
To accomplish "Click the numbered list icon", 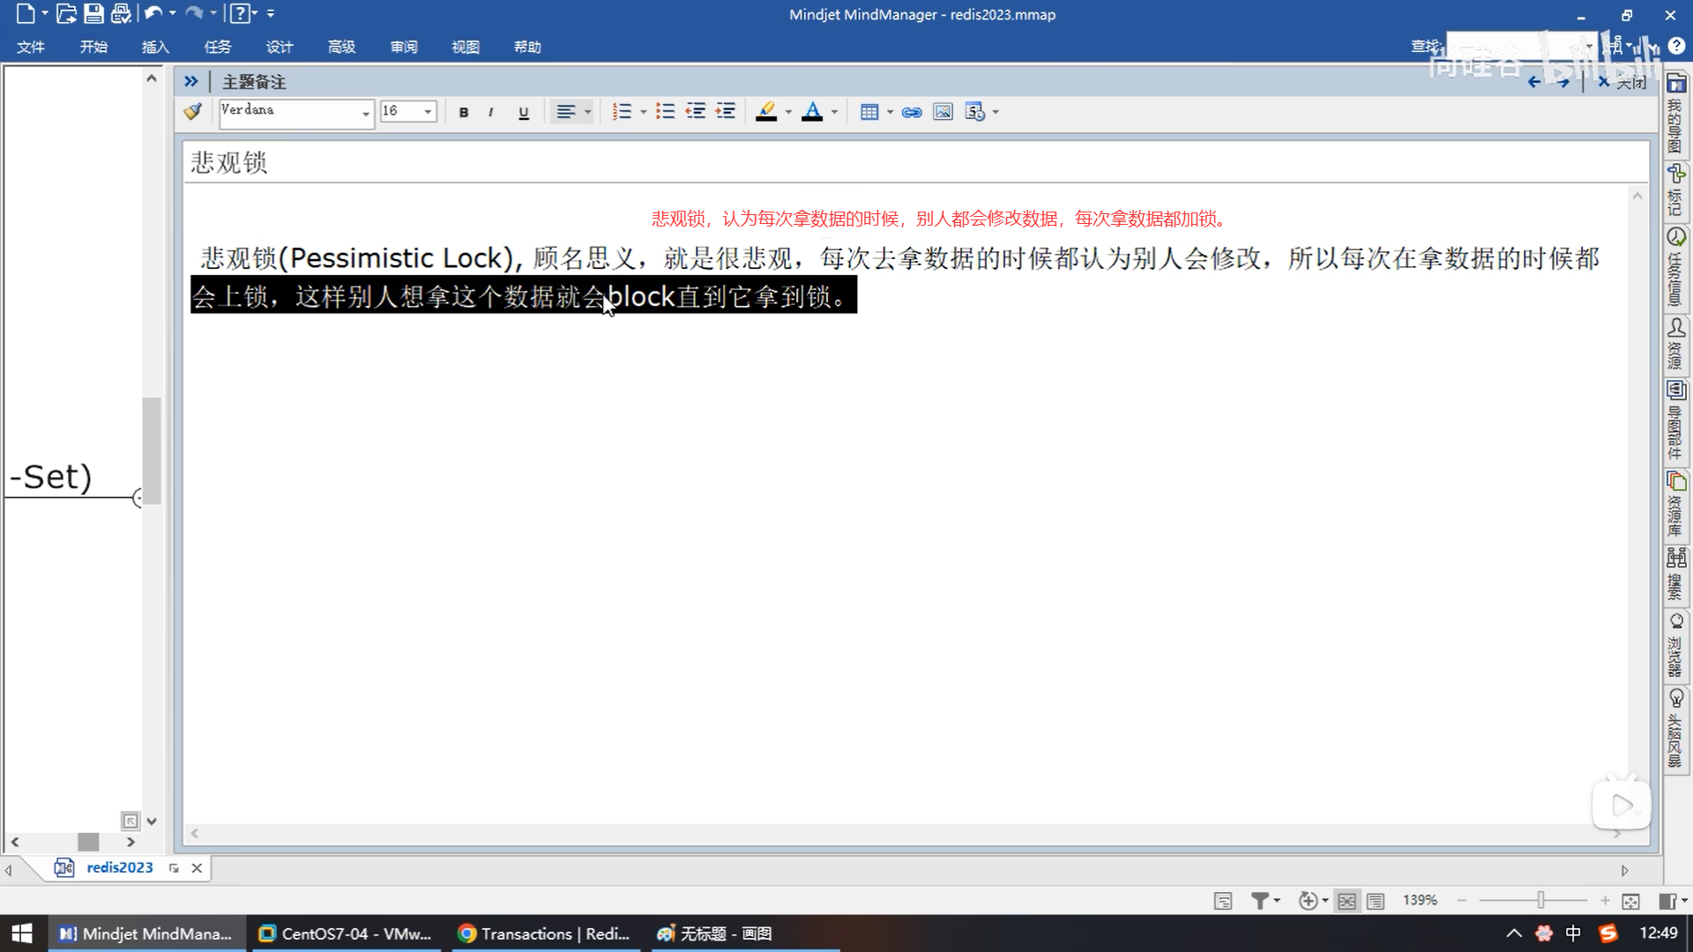I will click(x=622, y=112).
